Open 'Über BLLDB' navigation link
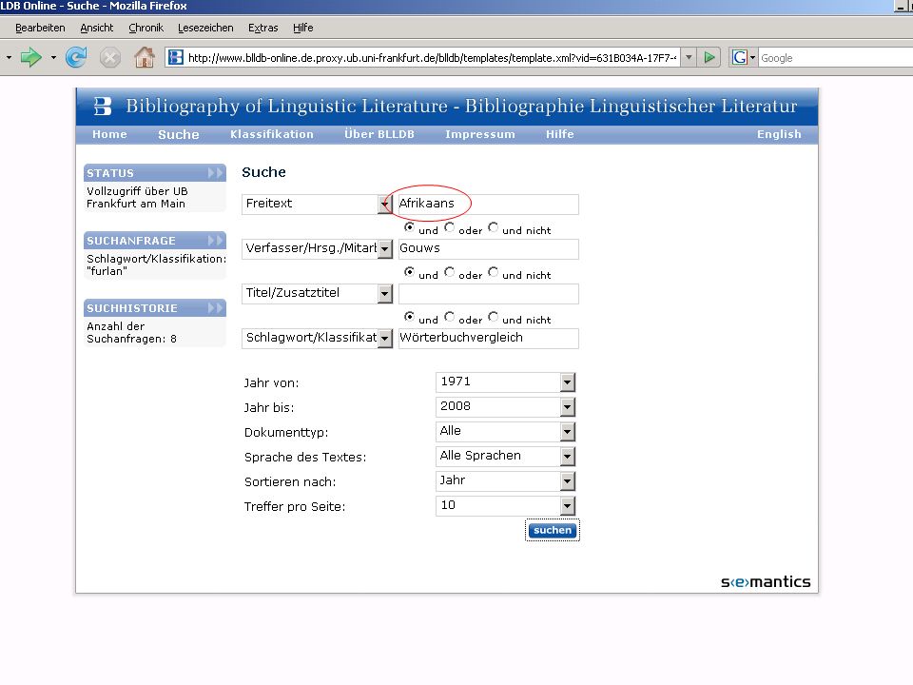Screen dimensions: 913x685 [x=379, y=134]
